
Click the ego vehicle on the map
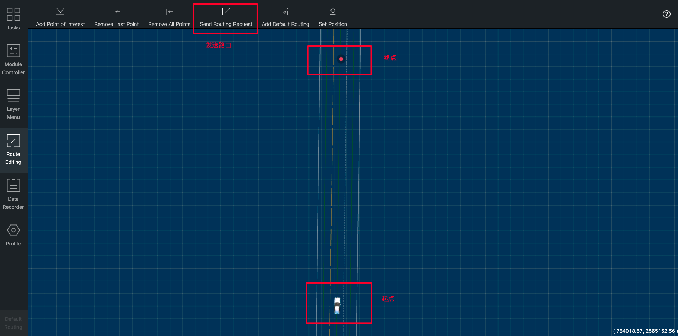click(x=337, y=305)
